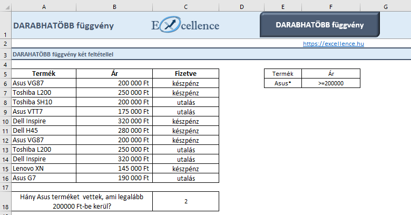The image size is (411, 215).
Task: Click the Asus* criteria cell
Action: [283, 83]
